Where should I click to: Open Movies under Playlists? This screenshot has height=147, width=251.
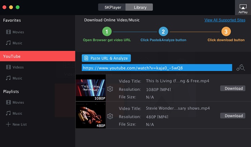pos(18,102)
